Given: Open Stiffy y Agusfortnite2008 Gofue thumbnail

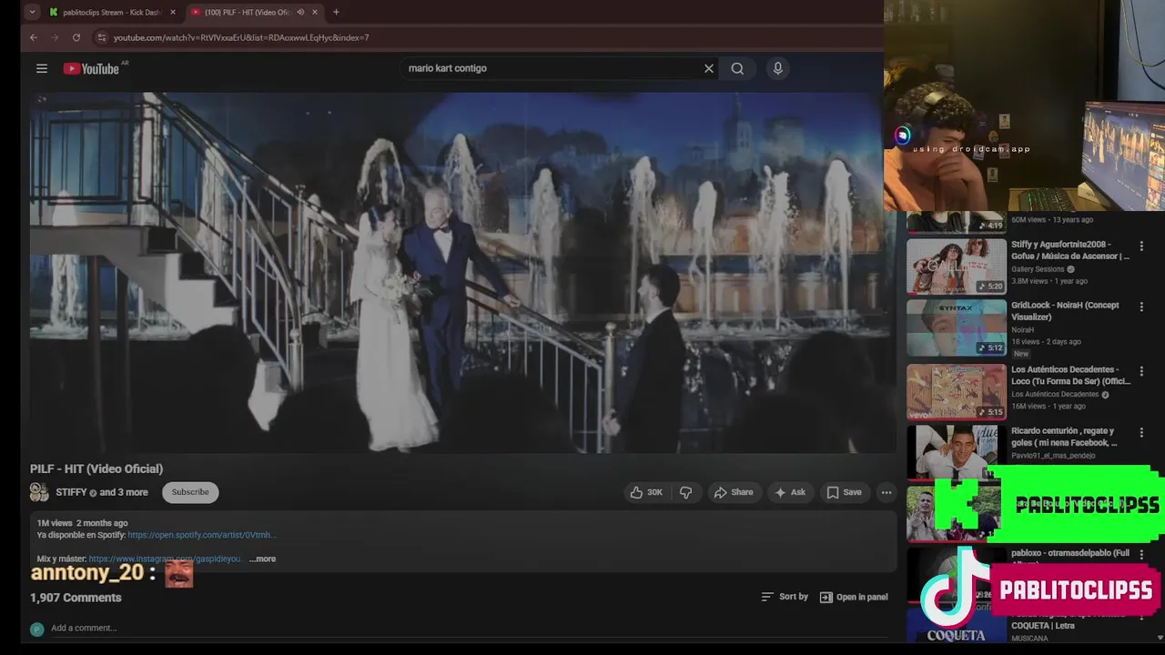Looking at the screenshot, I should [x=957, y=267].
